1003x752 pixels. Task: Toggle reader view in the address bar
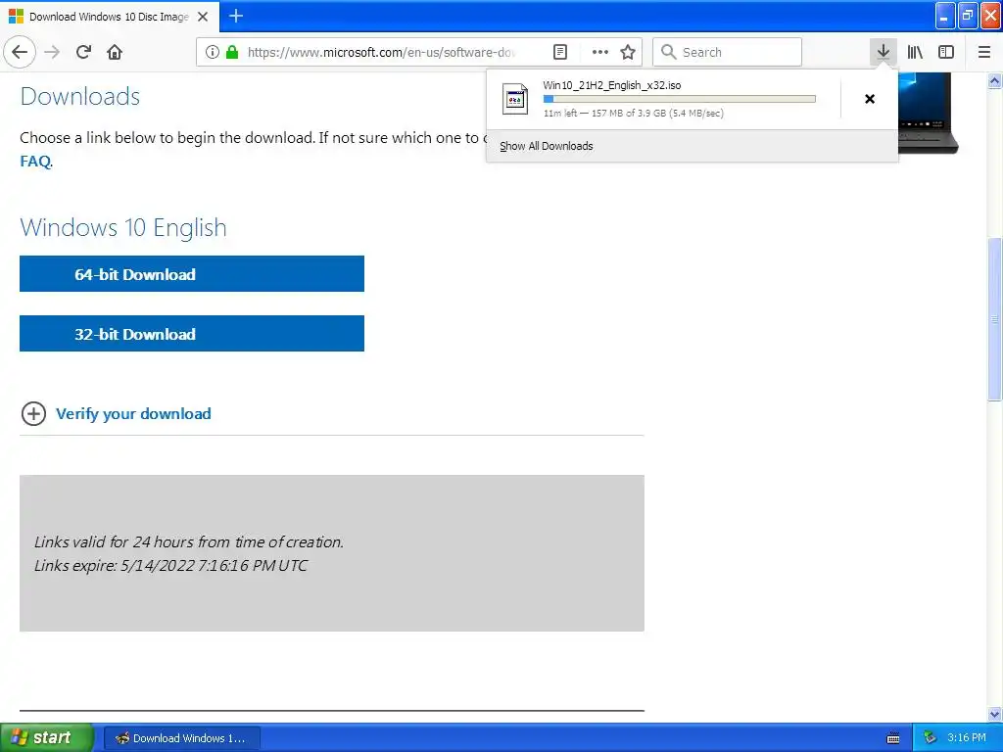point(560,52)
